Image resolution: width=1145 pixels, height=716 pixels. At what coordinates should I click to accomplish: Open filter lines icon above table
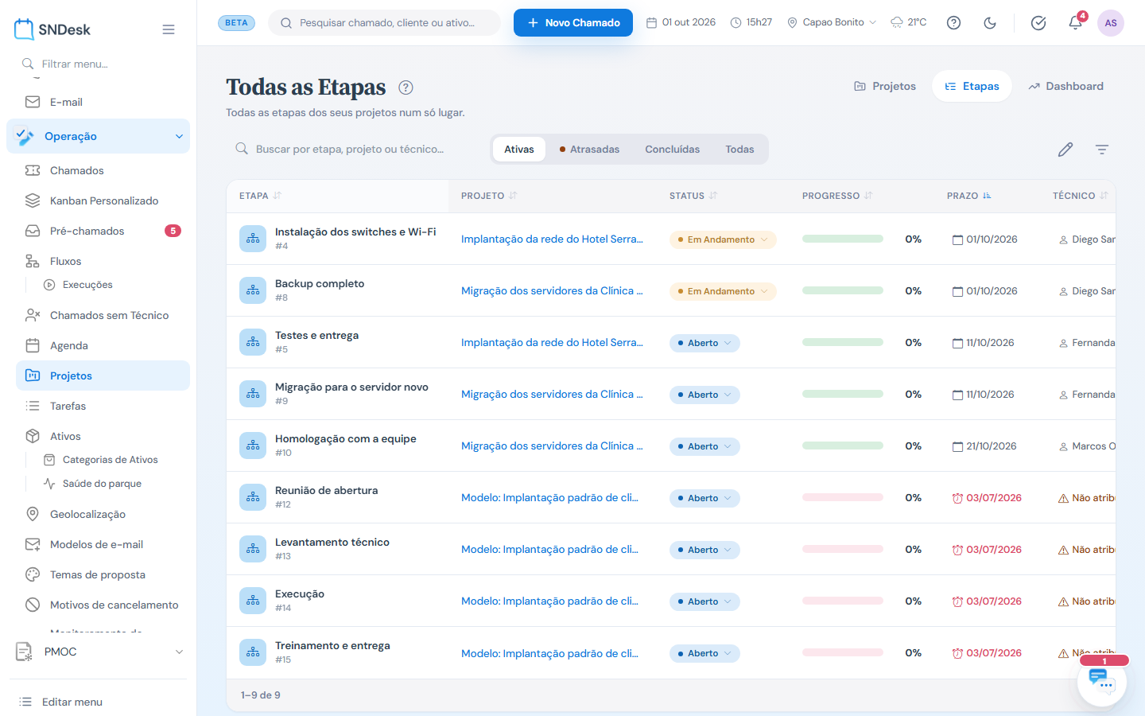coord(1102,150)
